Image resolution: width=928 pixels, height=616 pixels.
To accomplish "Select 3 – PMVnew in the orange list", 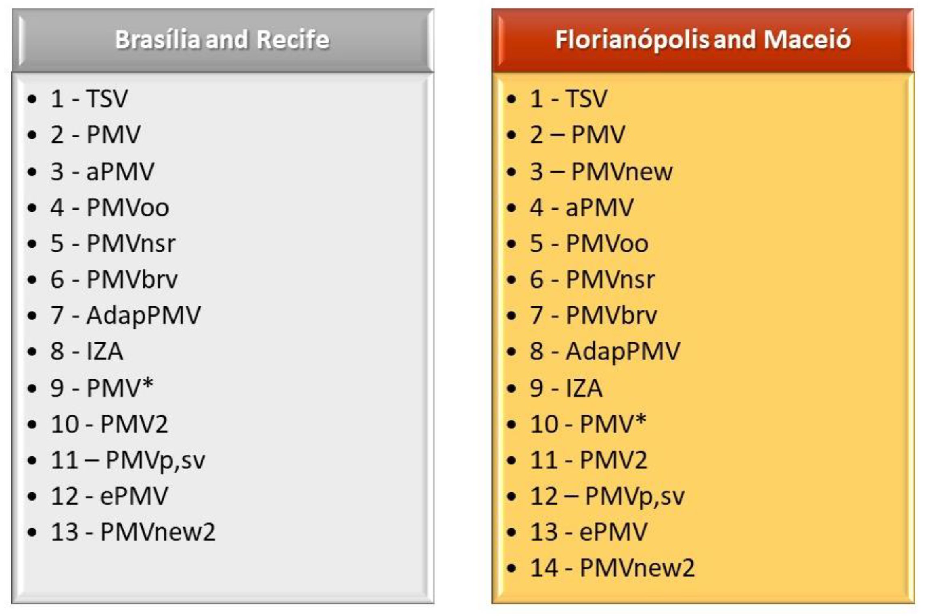I will 601,171.
